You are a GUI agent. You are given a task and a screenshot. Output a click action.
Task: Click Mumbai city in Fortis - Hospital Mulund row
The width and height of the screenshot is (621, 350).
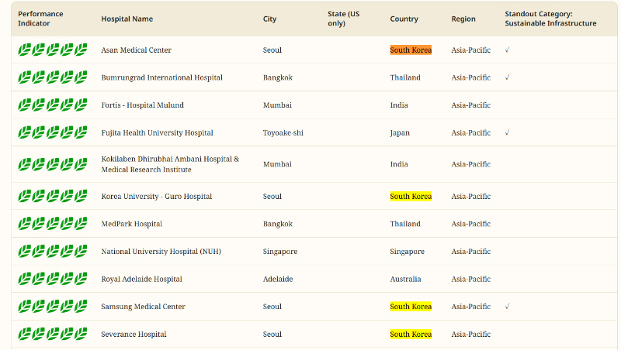point(277,105)
